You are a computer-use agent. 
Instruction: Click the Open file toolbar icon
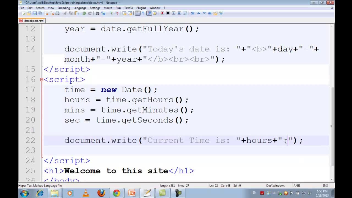tap(29, 13)
